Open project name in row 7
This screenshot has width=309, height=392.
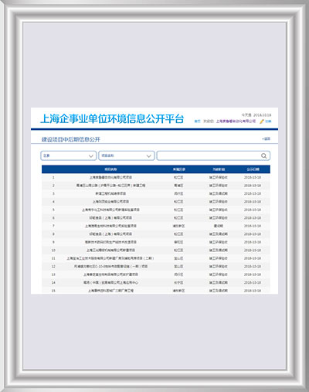110,226
